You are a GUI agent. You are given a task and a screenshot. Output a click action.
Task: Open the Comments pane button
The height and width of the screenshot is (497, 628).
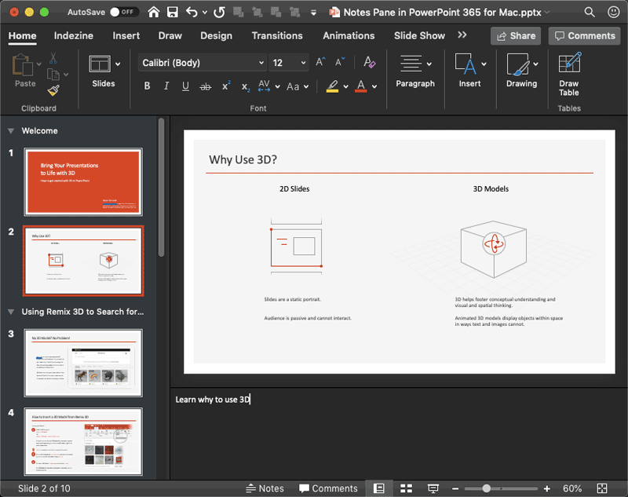tap(584, 35)
